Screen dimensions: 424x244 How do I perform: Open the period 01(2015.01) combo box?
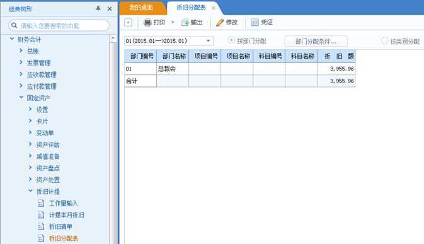(x=169, y=41)
